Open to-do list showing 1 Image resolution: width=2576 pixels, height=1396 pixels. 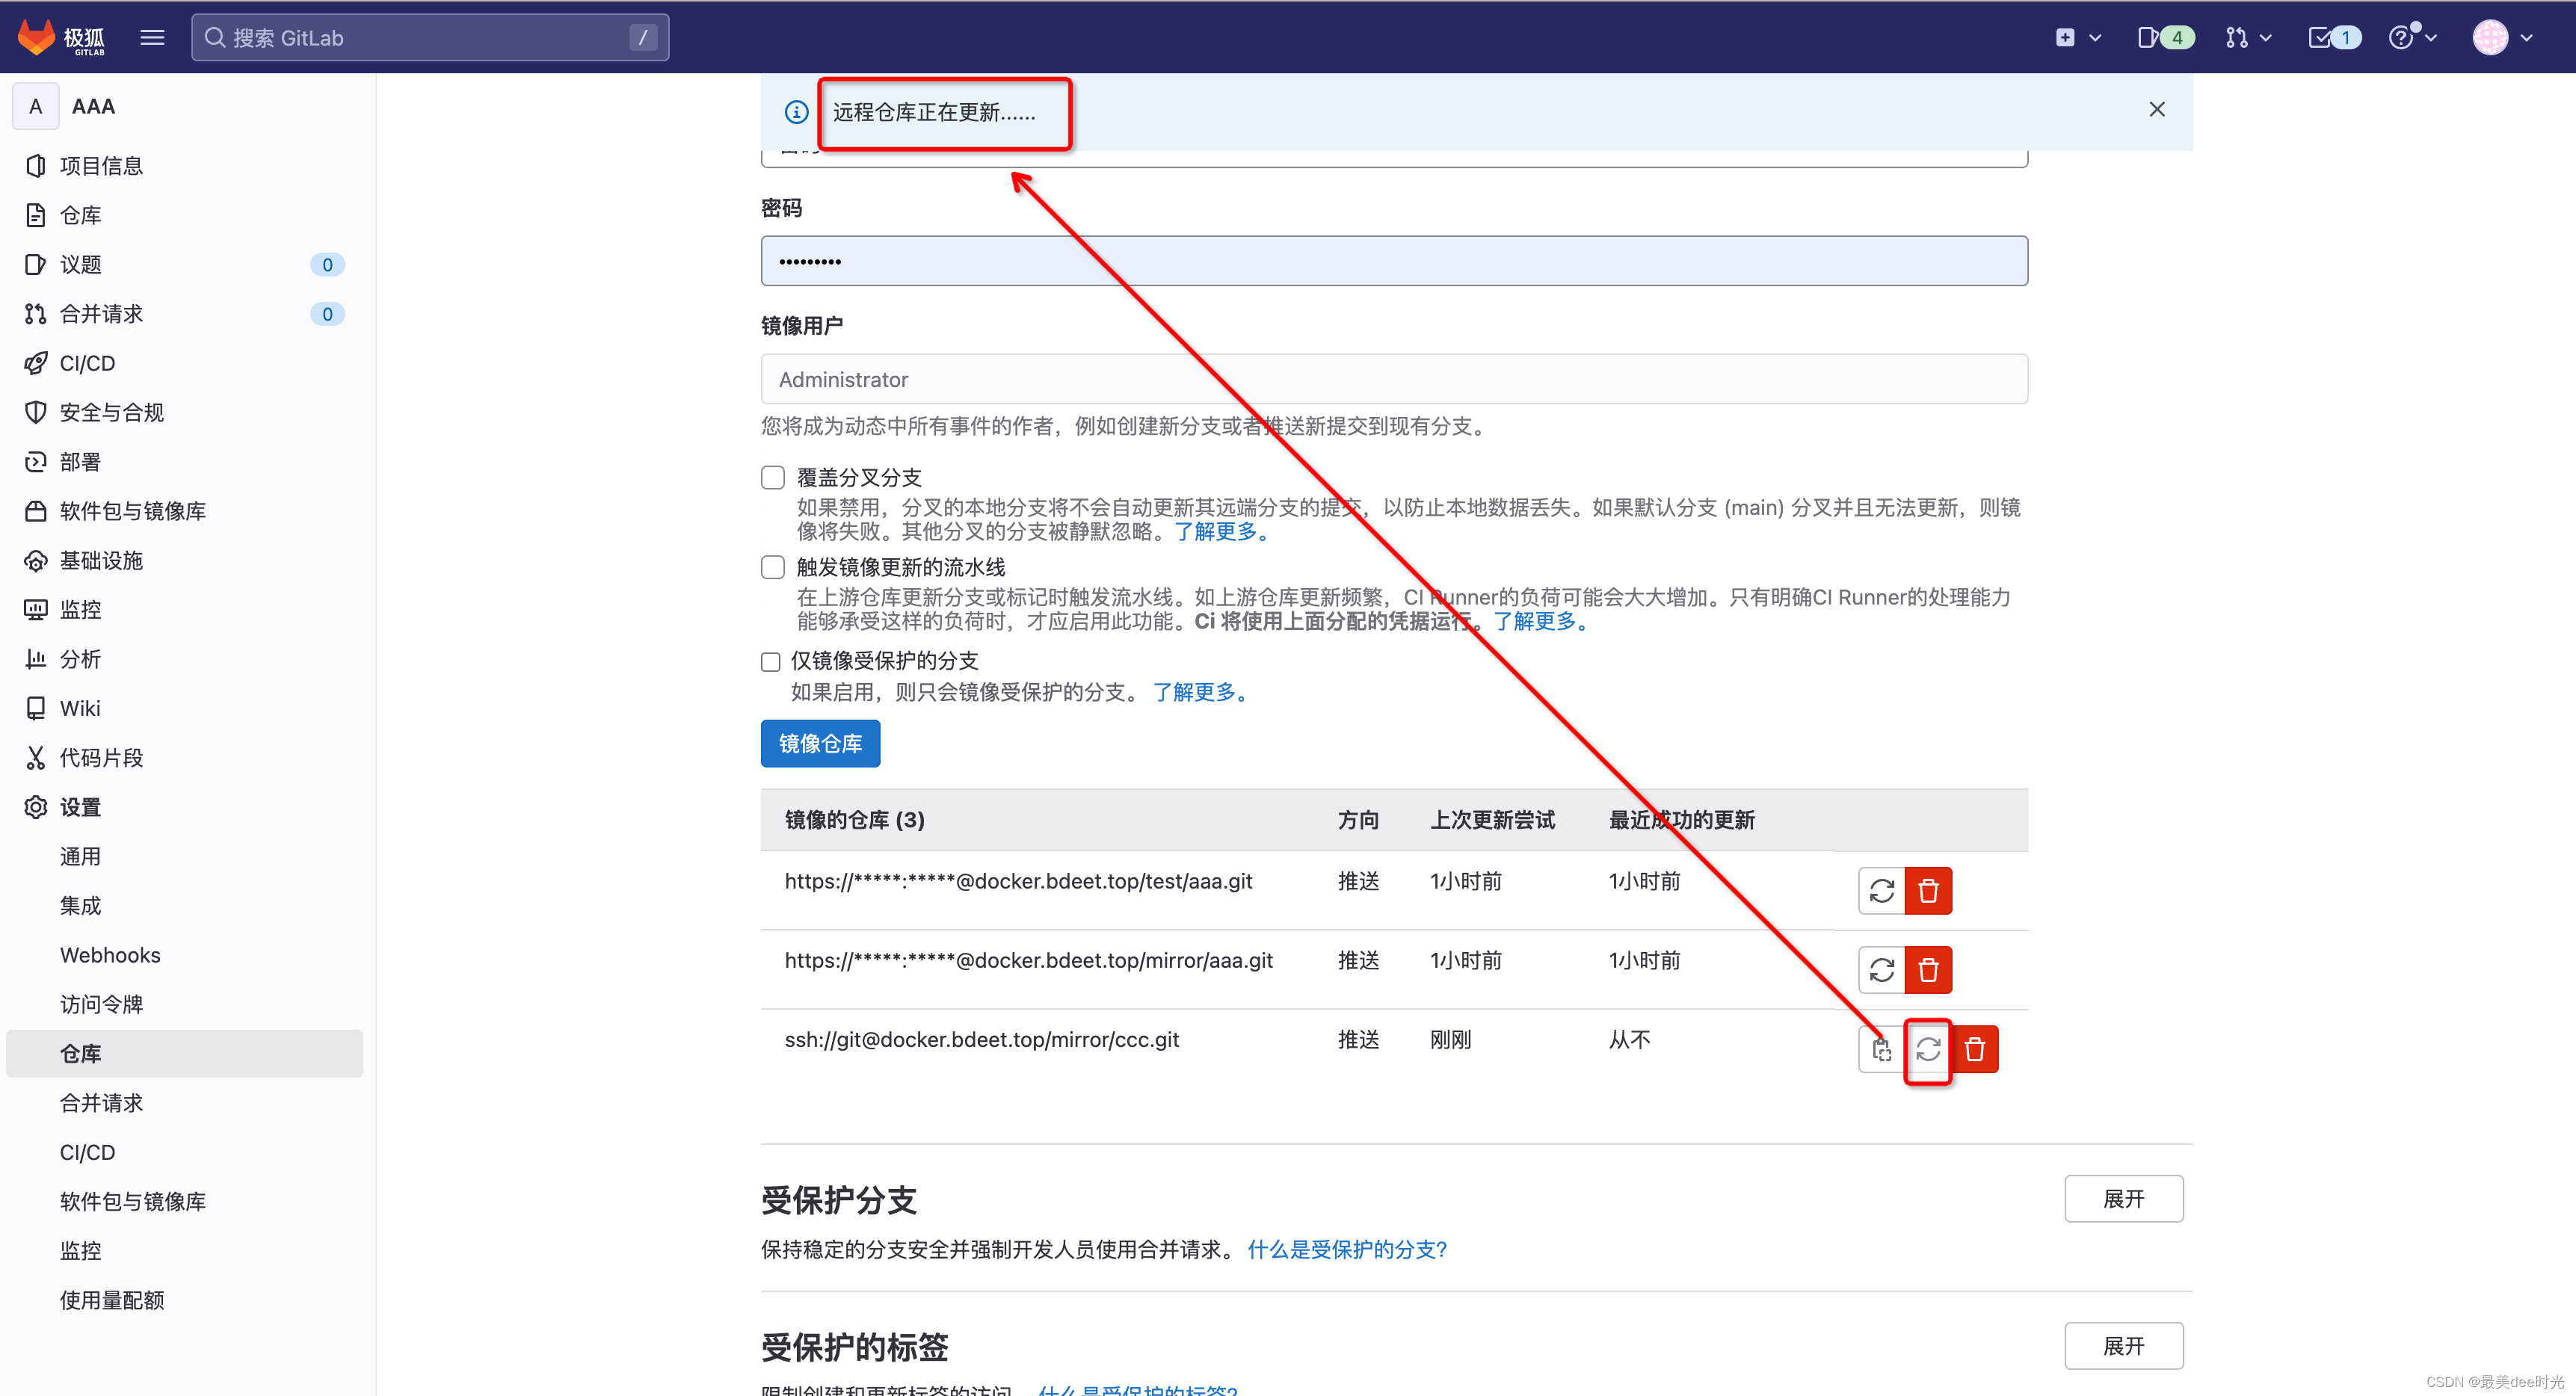coord(2334,38)
